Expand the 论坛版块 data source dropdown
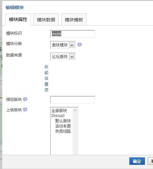 point(63,56)
